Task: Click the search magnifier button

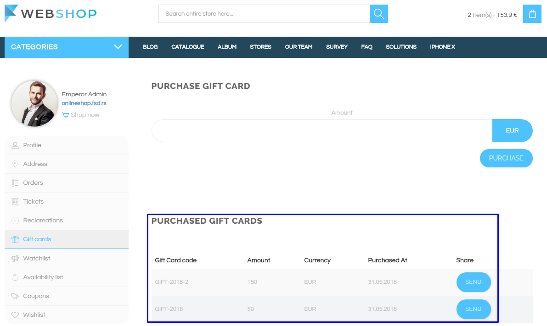Action: pos(378,14)
